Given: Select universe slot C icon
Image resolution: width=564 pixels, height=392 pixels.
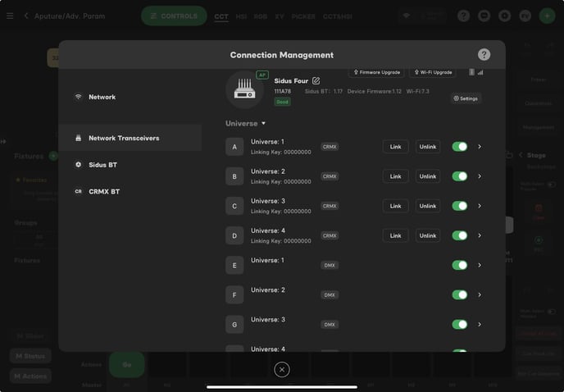Looking at the screenshot, I should click(x=234, y=206).
